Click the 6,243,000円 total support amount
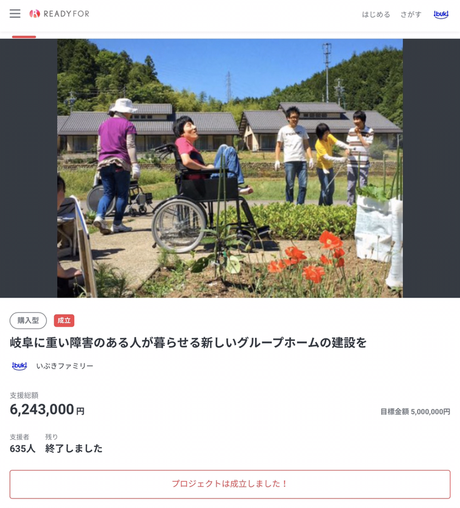The image size is (460, 508). [47, 410]
